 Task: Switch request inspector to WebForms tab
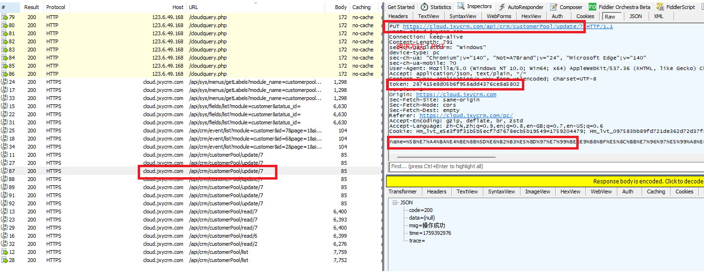point(499,16)
